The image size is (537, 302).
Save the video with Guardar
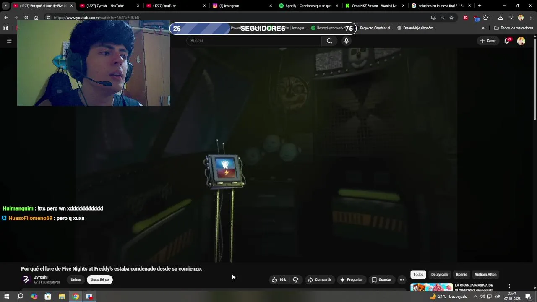tap(381, 280)
